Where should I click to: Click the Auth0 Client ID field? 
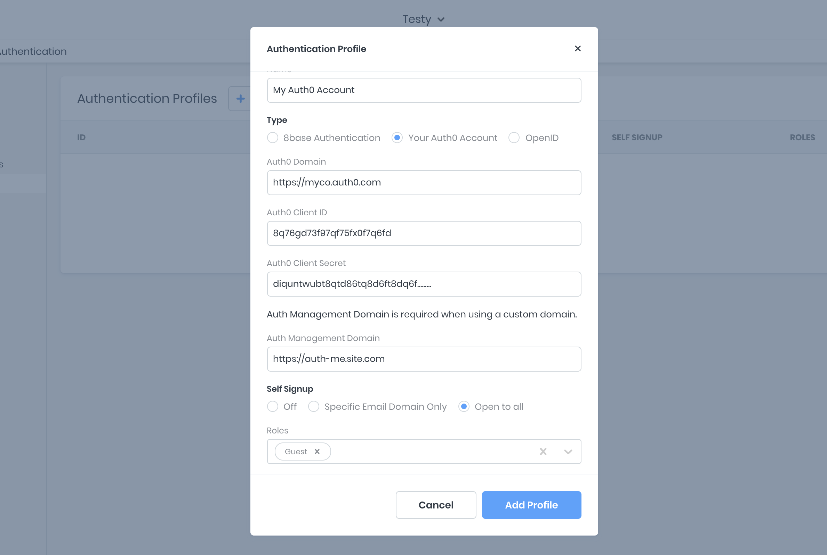[424, 233]
